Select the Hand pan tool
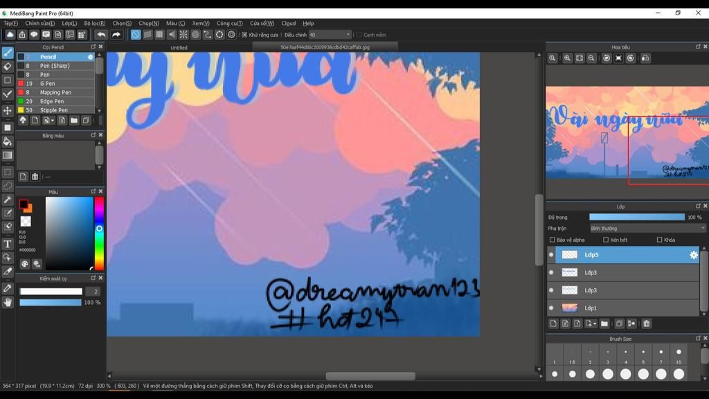This screenshot has width=709, height=399. [8, 302]
